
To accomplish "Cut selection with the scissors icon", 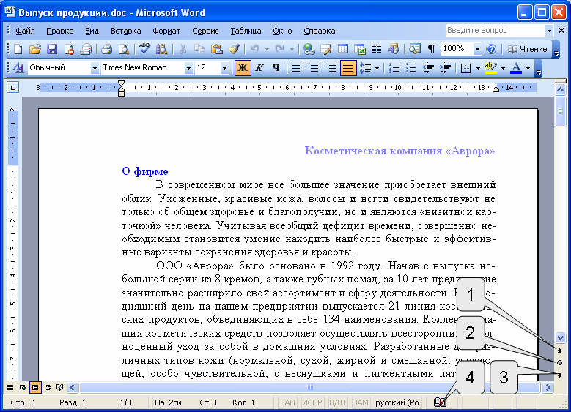I will click(183, 49).
